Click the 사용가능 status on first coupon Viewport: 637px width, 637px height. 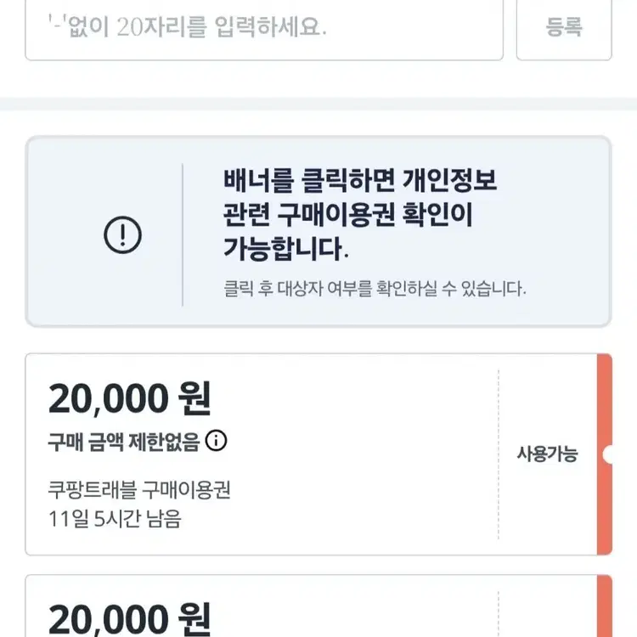(547, 454)
